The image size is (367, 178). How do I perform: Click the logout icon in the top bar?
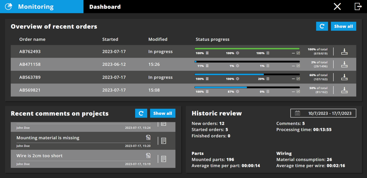[x=358, y=7]
